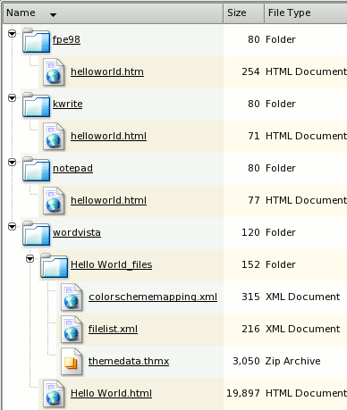
Task: Click the themedata.thmx zip archive icon
Action: pos(72,362)
